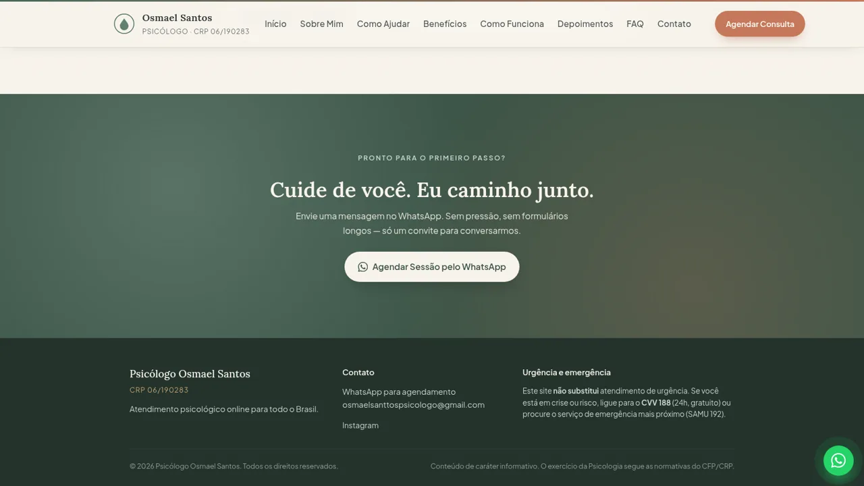Navigate to Como Ajudar
The height and width of the screenshot is (486, 864).
click(x=383, y=24)
